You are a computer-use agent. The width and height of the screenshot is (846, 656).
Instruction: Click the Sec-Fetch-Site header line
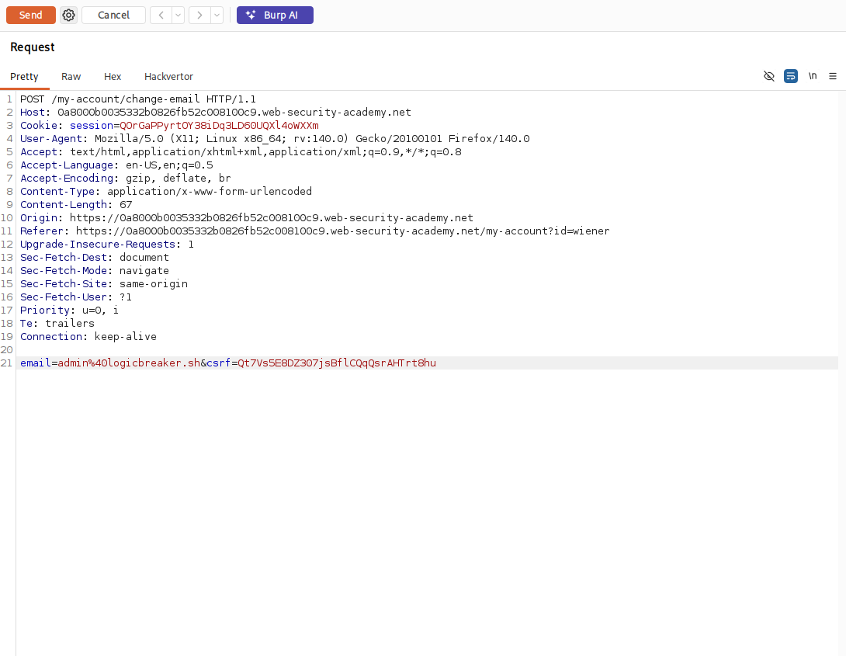pyautogui.click(x=104, y=284)
